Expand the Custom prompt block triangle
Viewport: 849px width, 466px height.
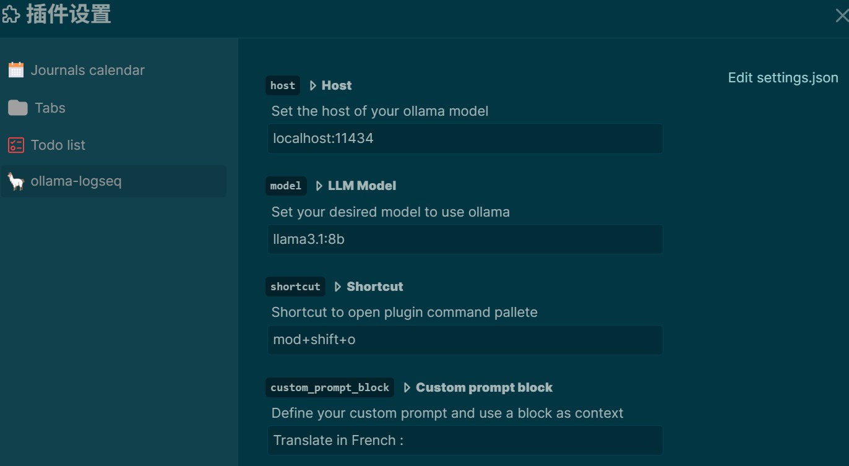tap(407, 387)
